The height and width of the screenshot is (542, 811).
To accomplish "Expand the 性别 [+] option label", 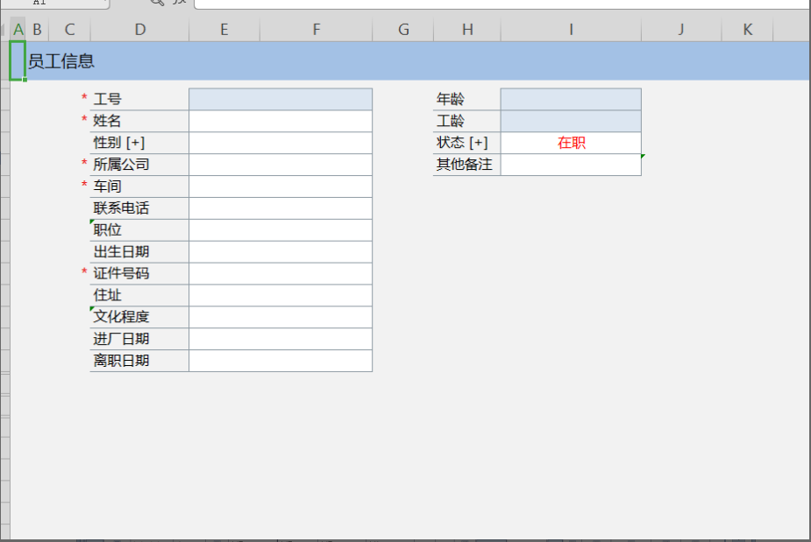I will pos(119,143).
